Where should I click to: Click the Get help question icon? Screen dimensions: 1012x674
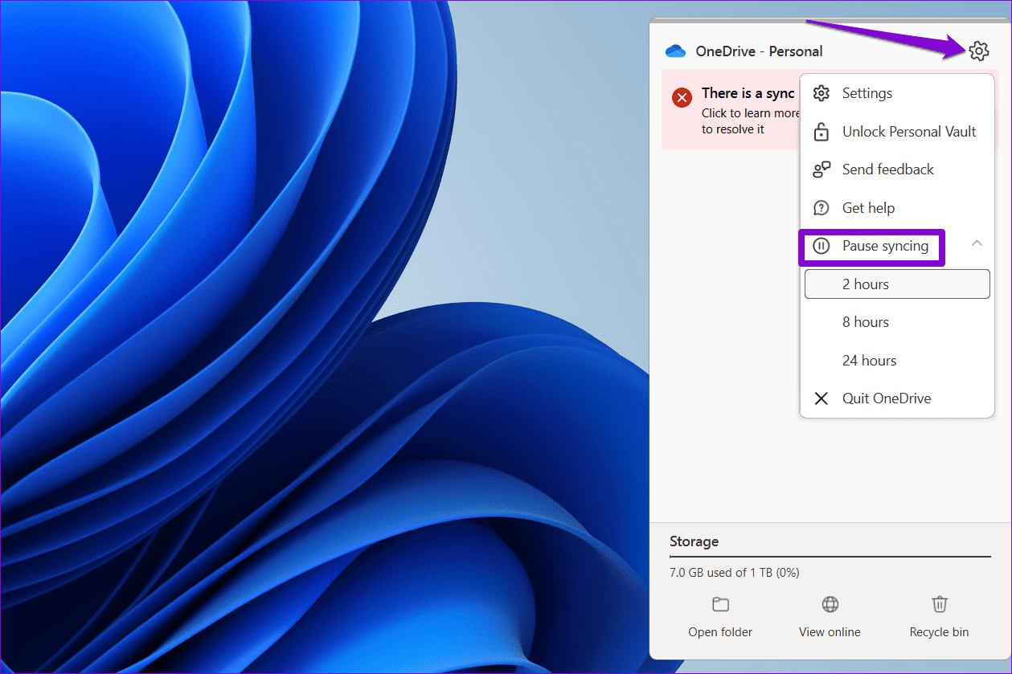click(821, 208)
